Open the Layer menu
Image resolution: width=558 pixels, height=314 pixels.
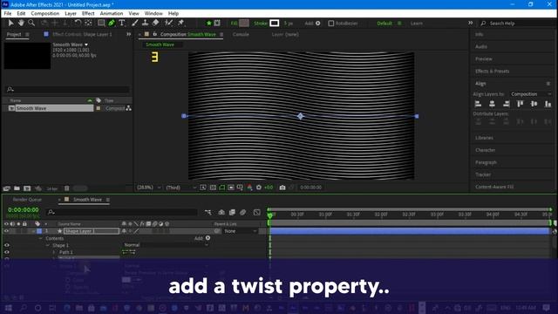click(x=71, y=13)
